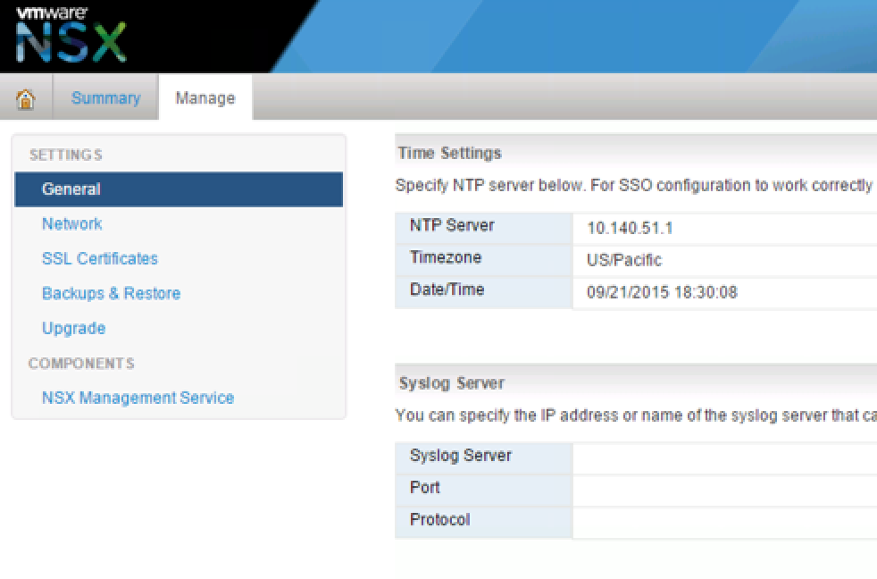
Task: Click the VMware NSX logo
Action: [71, 36]
